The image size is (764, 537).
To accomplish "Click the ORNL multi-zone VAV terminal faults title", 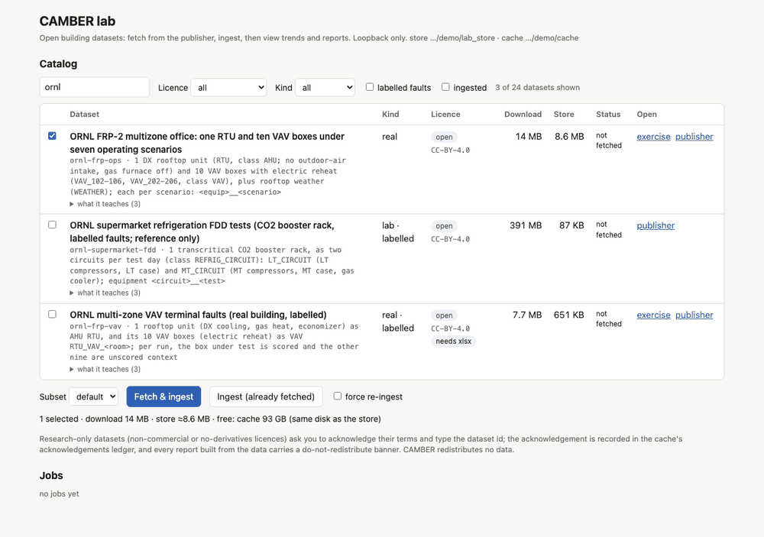I will pos(198,315).
